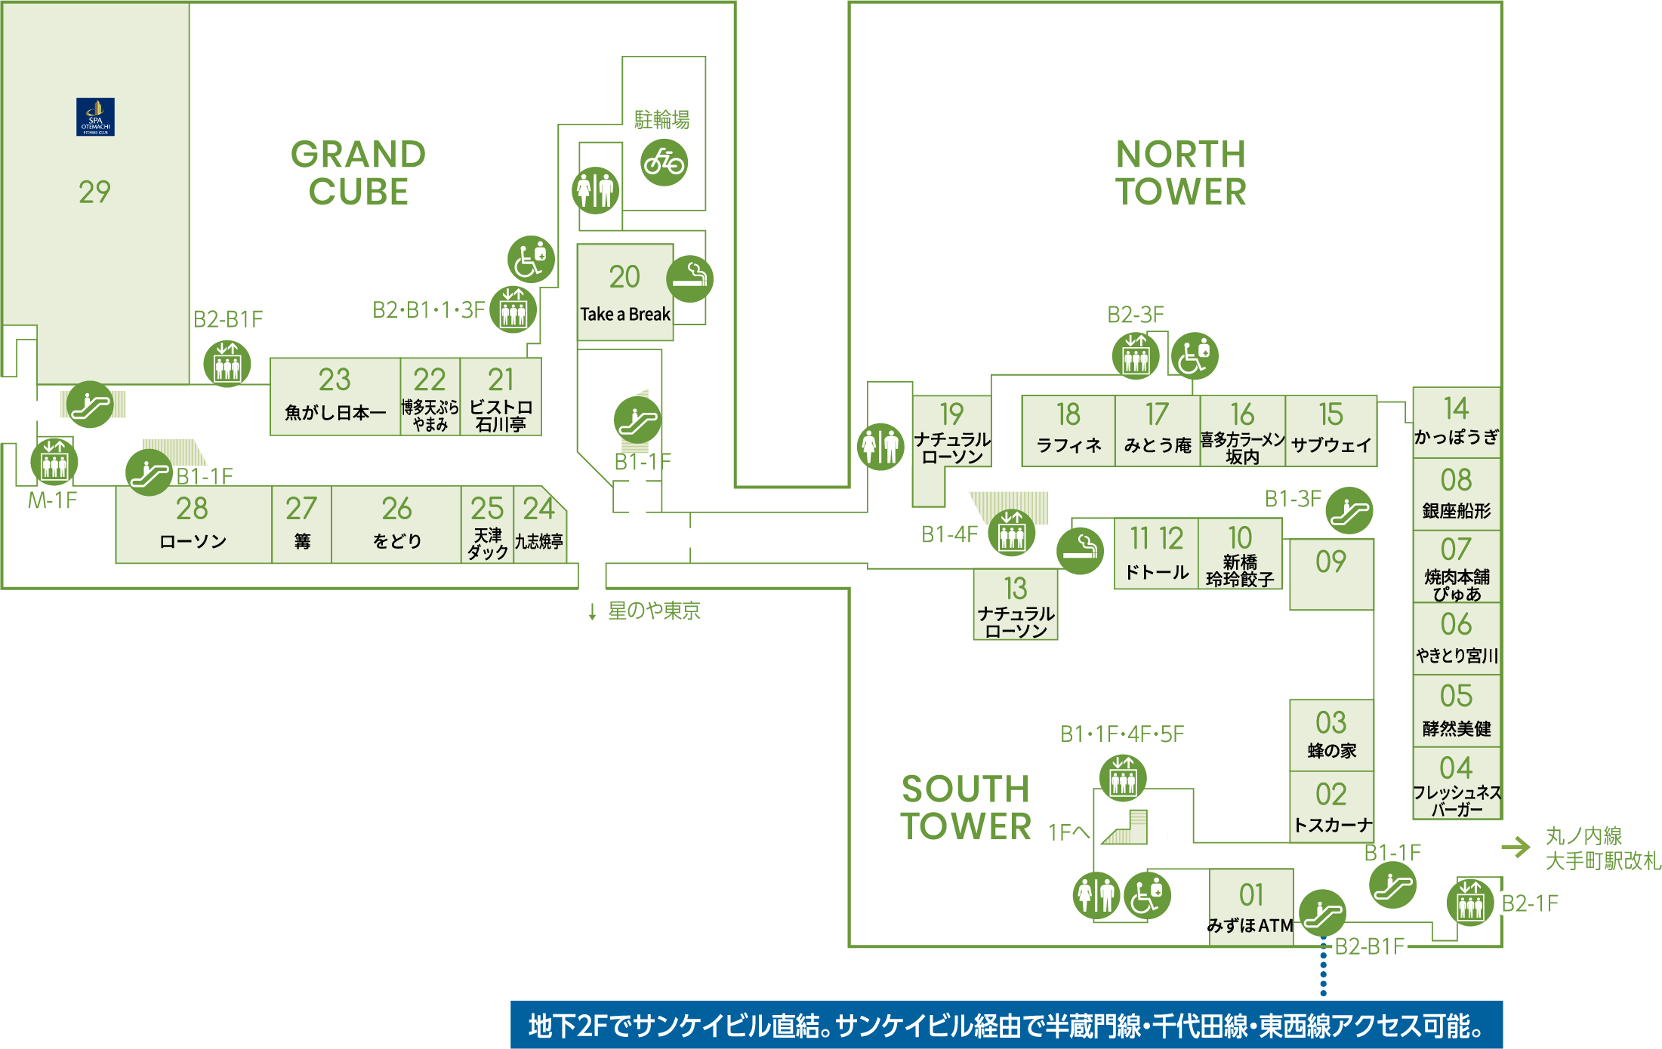
Task: Click the B2-B1F escalator icon beside Mizuho ATM
Action: (1322, 913)
